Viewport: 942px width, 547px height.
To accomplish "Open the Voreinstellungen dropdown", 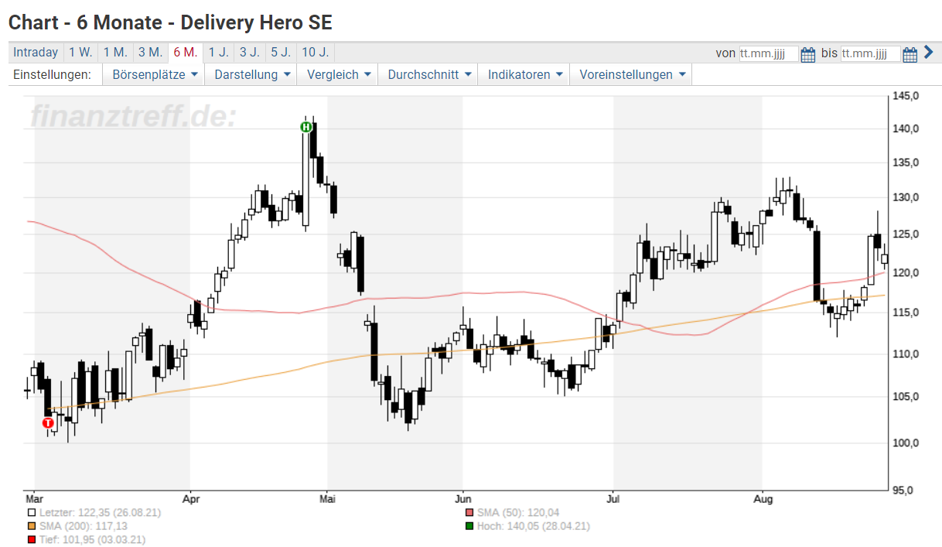I will pyautogui.click(x=632, y=75).
